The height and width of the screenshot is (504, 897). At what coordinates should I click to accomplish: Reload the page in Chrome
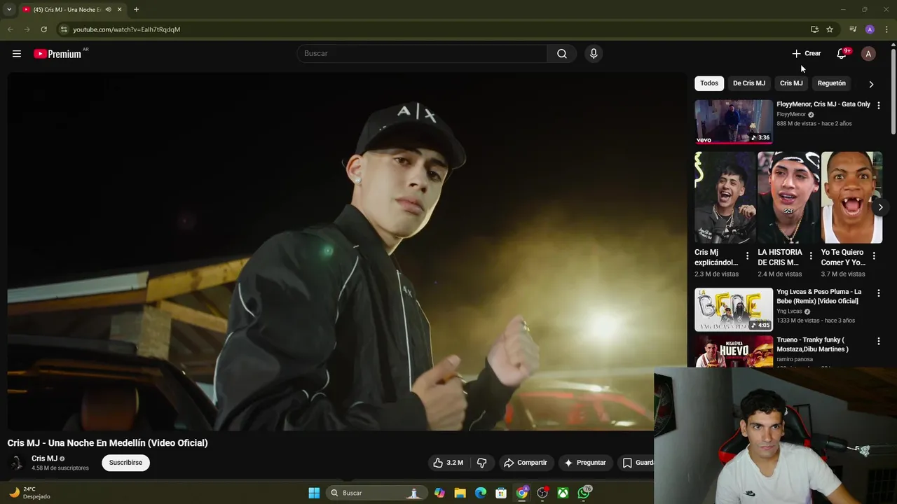point(43,29)
